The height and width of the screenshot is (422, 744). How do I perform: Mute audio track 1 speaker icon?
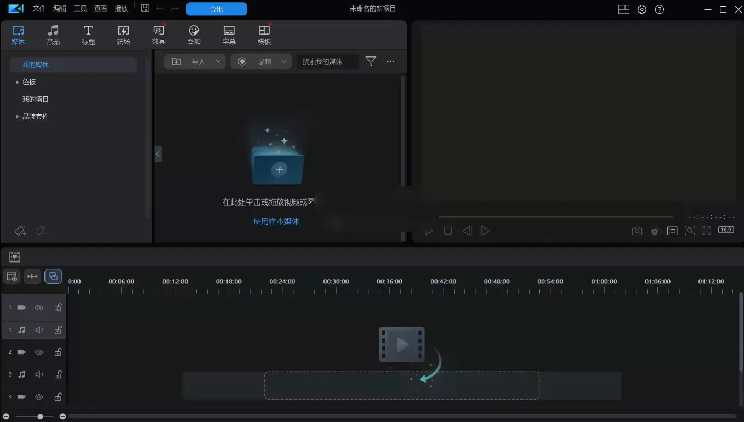(x=39, y=329)
